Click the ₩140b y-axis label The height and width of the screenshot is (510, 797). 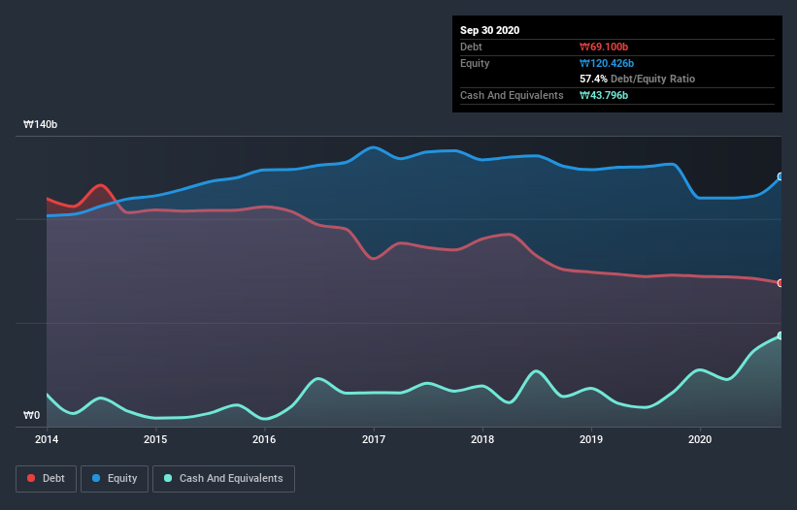40,124
